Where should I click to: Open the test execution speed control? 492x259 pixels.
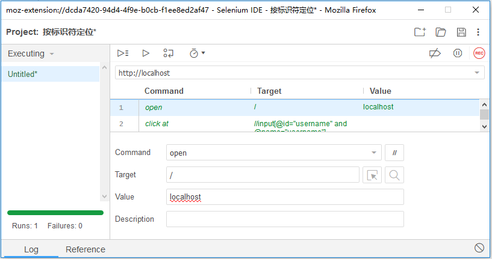point(197,53)
